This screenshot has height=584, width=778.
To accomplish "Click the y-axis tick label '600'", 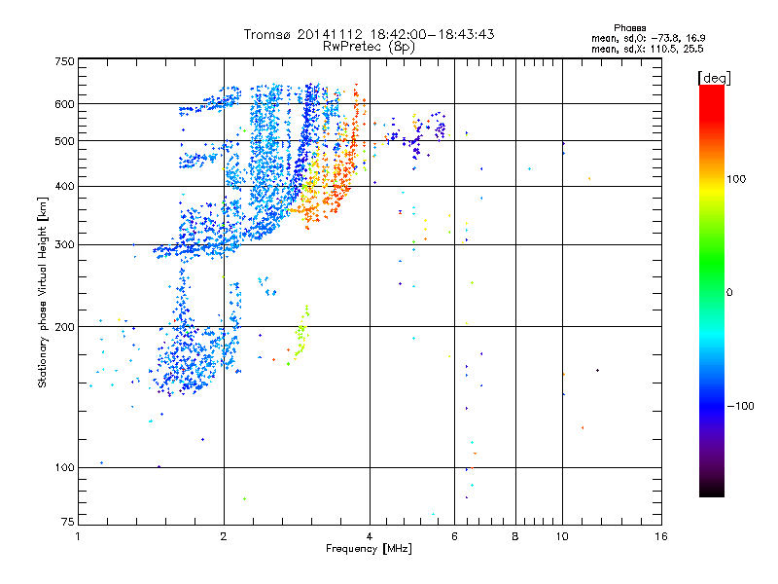I will pos(65,104).
